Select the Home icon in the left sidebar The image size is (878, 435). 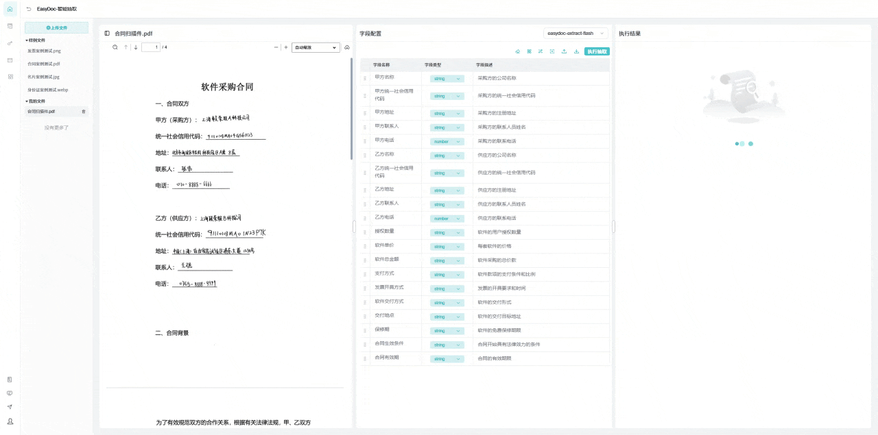tap(9, 9)
